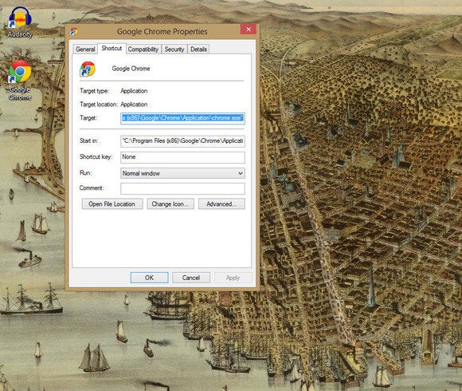Image resolution: width=462 pixels, height=391 pixels.
Task: Click the Change Icon button
Action: coord(170,204)
